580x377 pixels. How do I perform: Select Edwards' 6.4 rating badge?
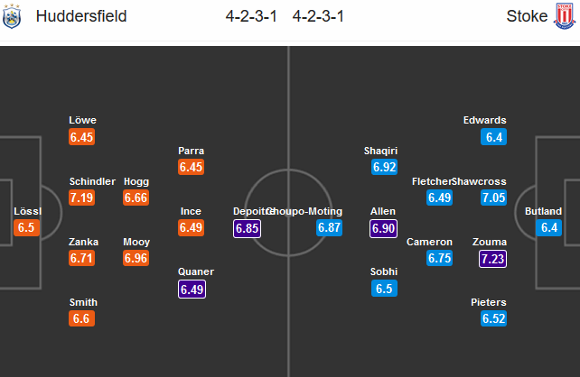tap(494, 137)
